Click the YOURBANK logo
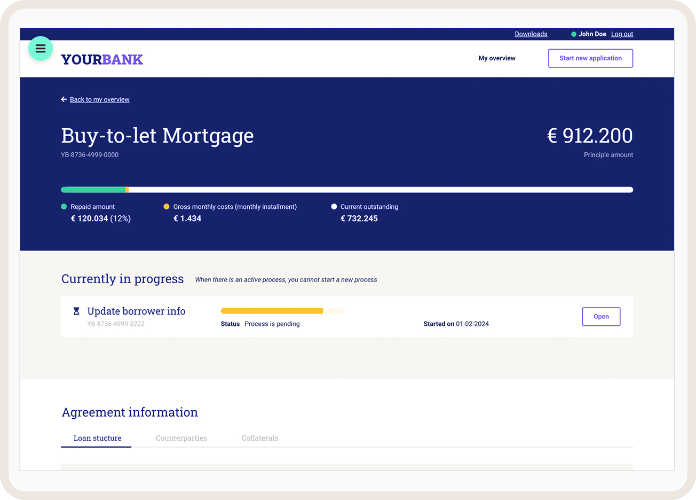The image size is (696, 500). pyautogui.click(x=102, y=59)
